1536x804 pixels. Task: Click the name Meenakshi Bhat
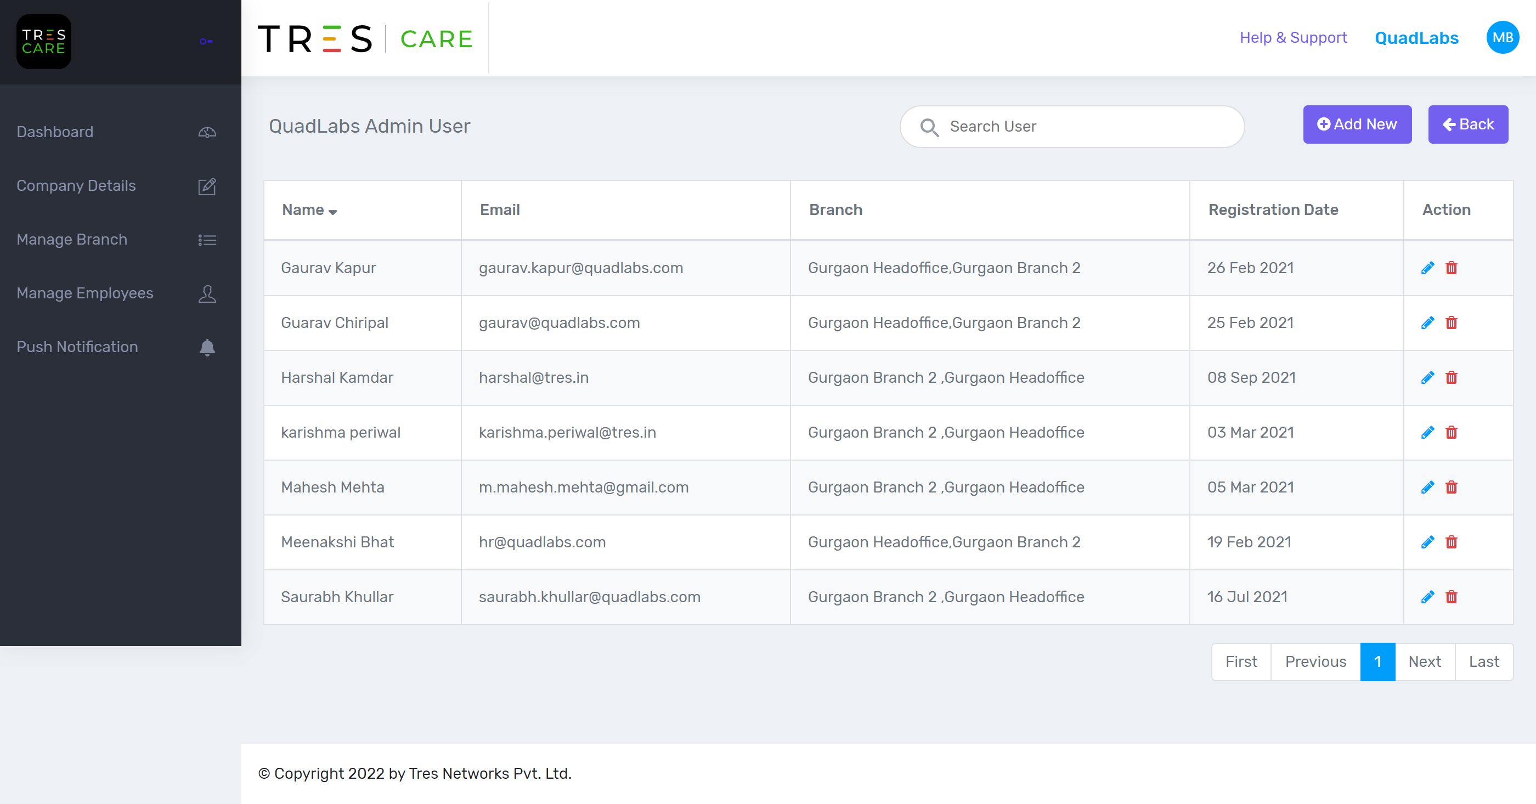pyautogui.click(x=337, y=542)
